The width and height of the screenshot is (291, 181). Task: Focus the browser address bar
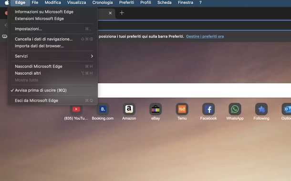click(194, 25)
